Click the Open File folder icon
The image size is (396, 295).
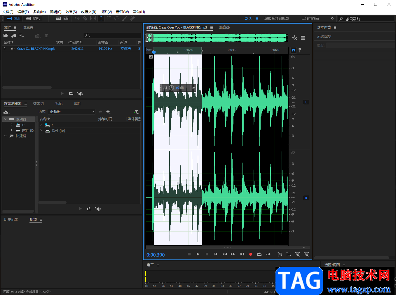(x=6, y=36)
